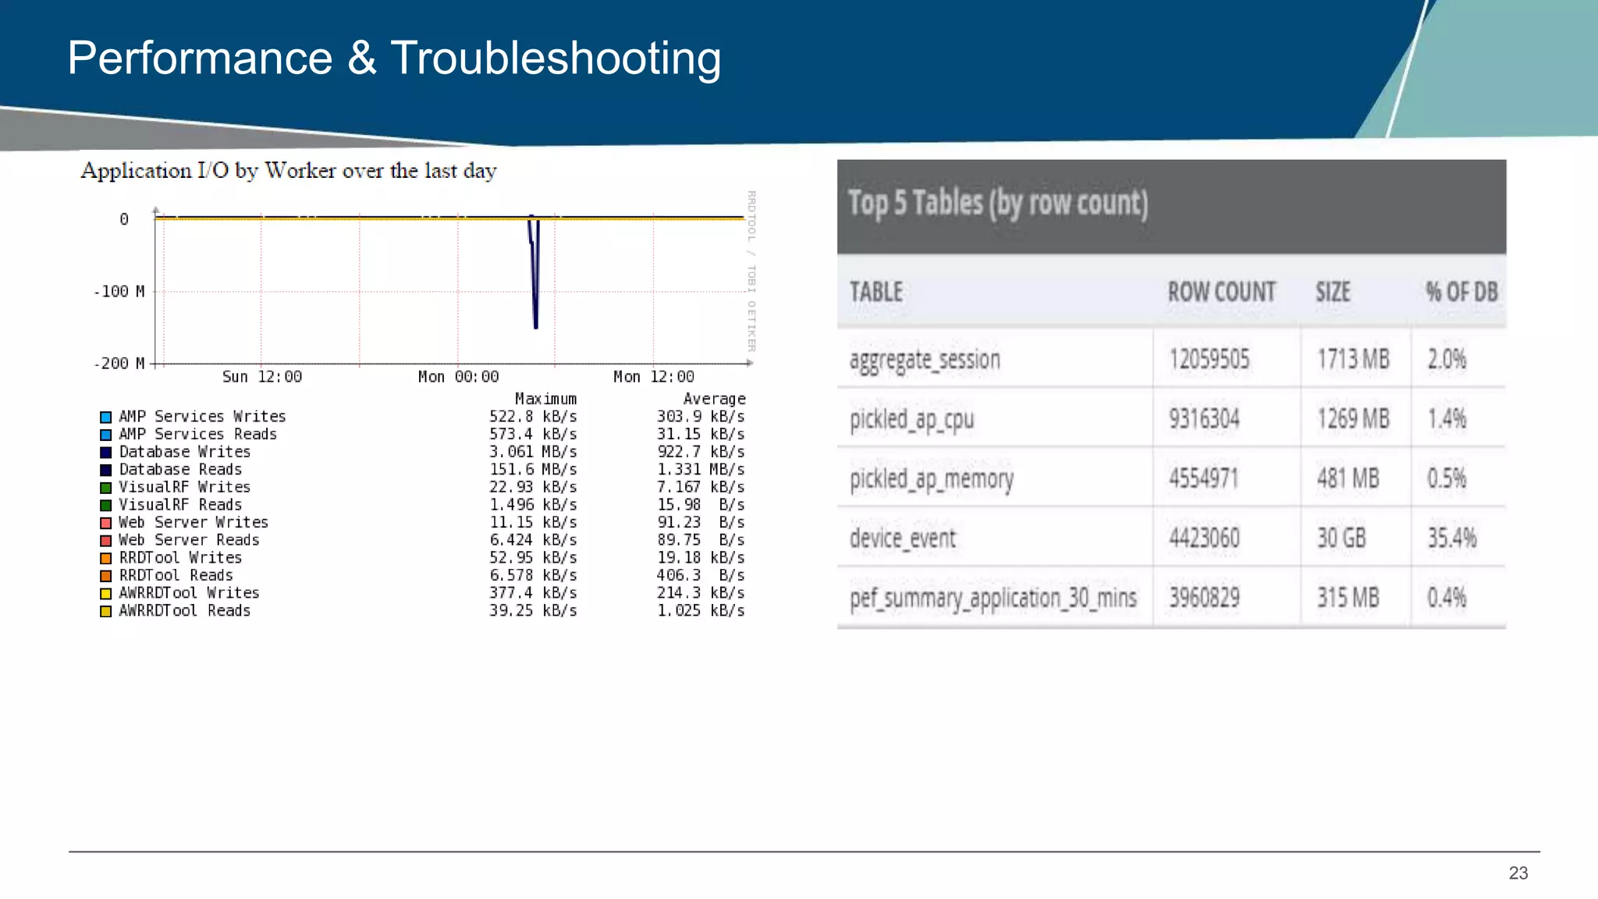Image resolution: width=1598 pixels, height=899 pixels.
Task: Click the 151.6 MB/s maximum value
Action: 533,470
